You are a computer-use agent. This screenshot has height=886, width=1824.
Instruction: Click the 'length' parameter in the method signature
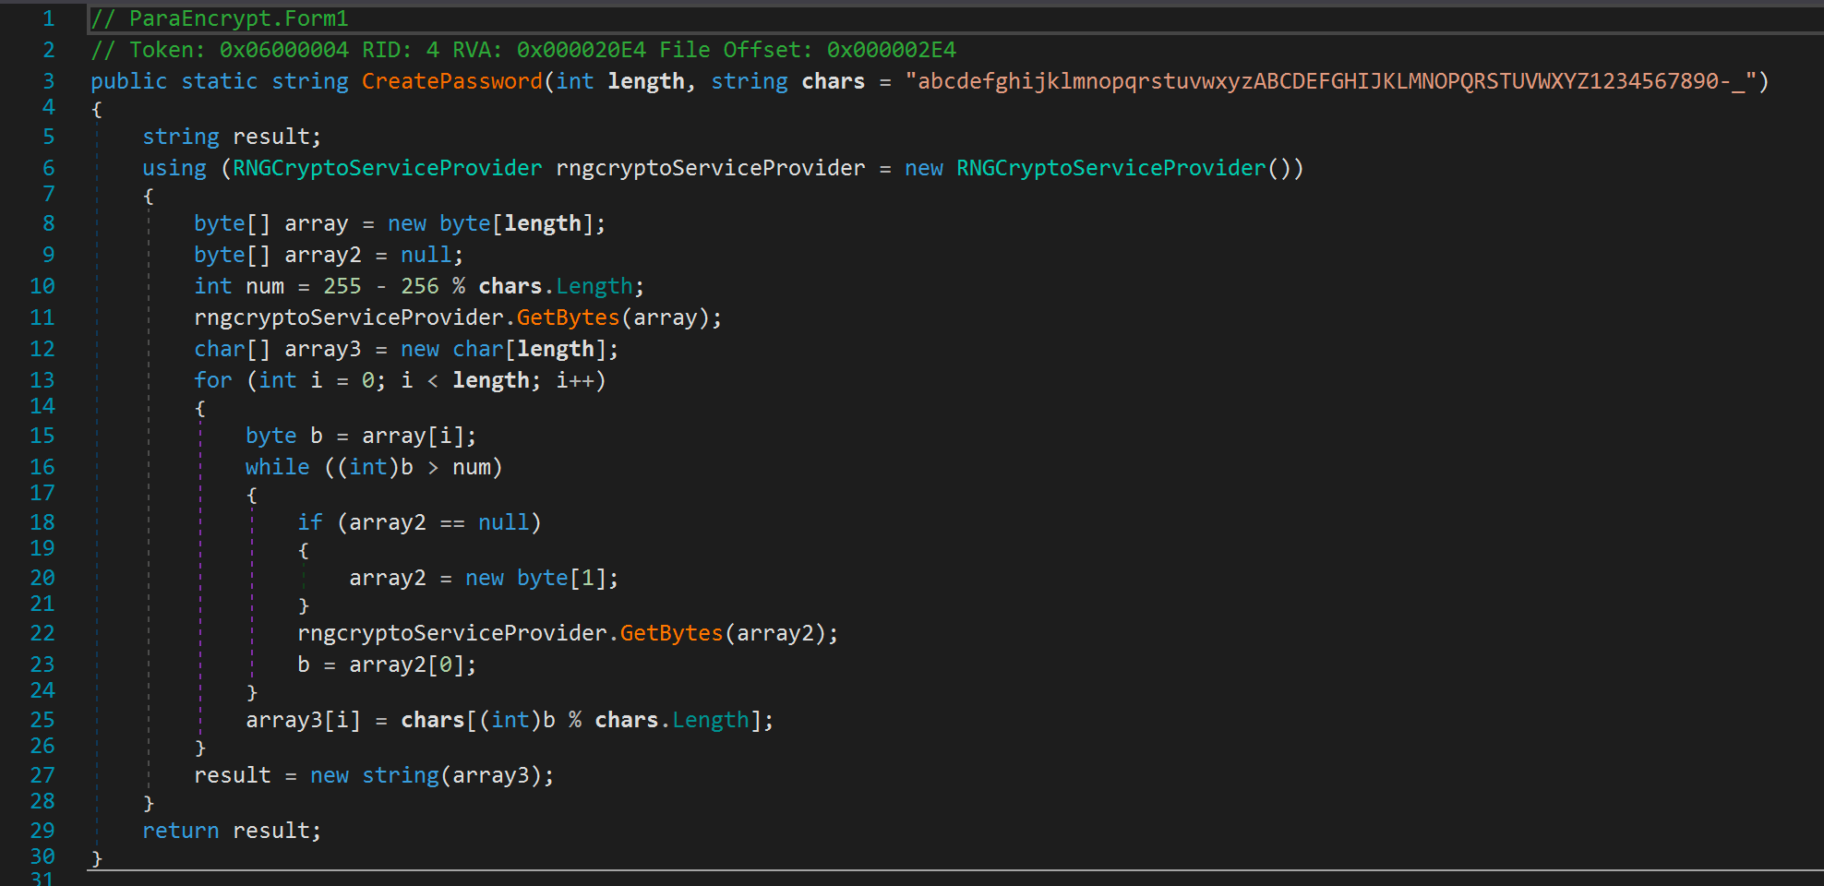(645, 81)
